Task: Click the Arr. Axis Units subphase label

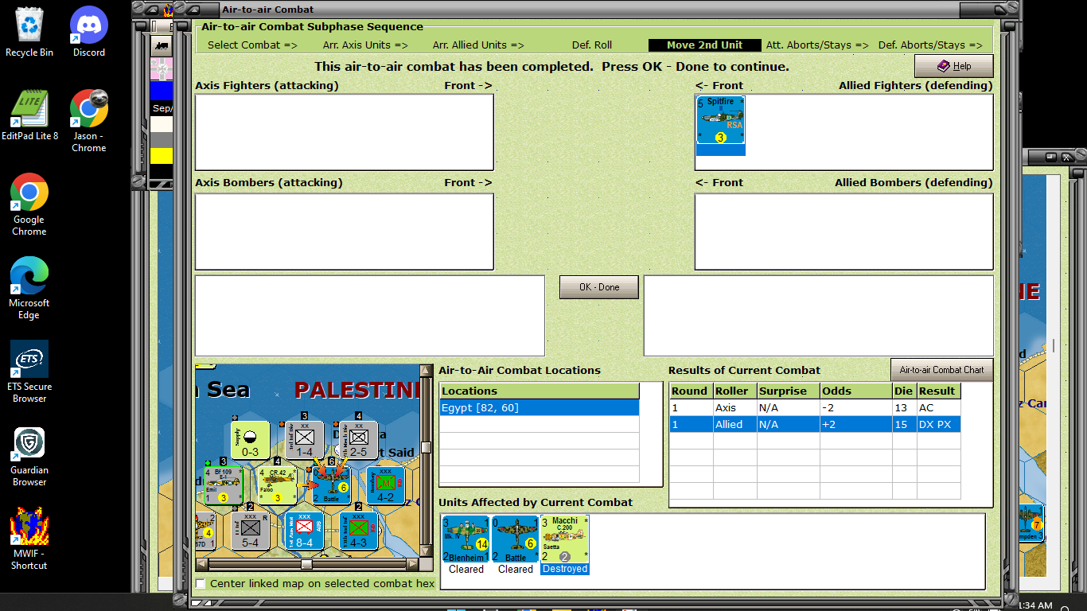Action: [x=365, y=45]
